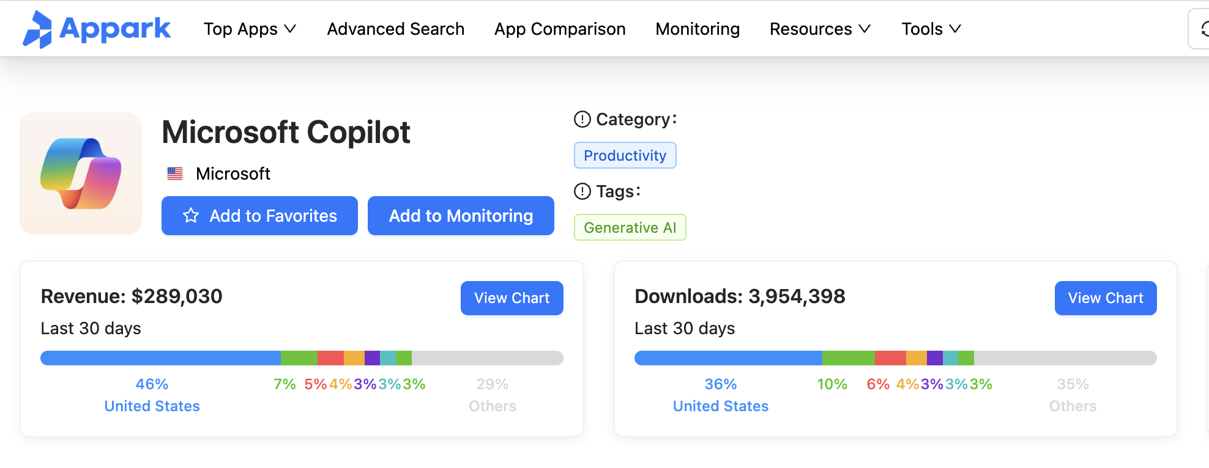Click Add to Monitoring button

click(x=461, y=216)
